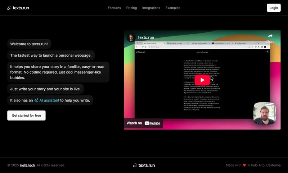Click the AI assistant sparkle icon

[36, 100]
